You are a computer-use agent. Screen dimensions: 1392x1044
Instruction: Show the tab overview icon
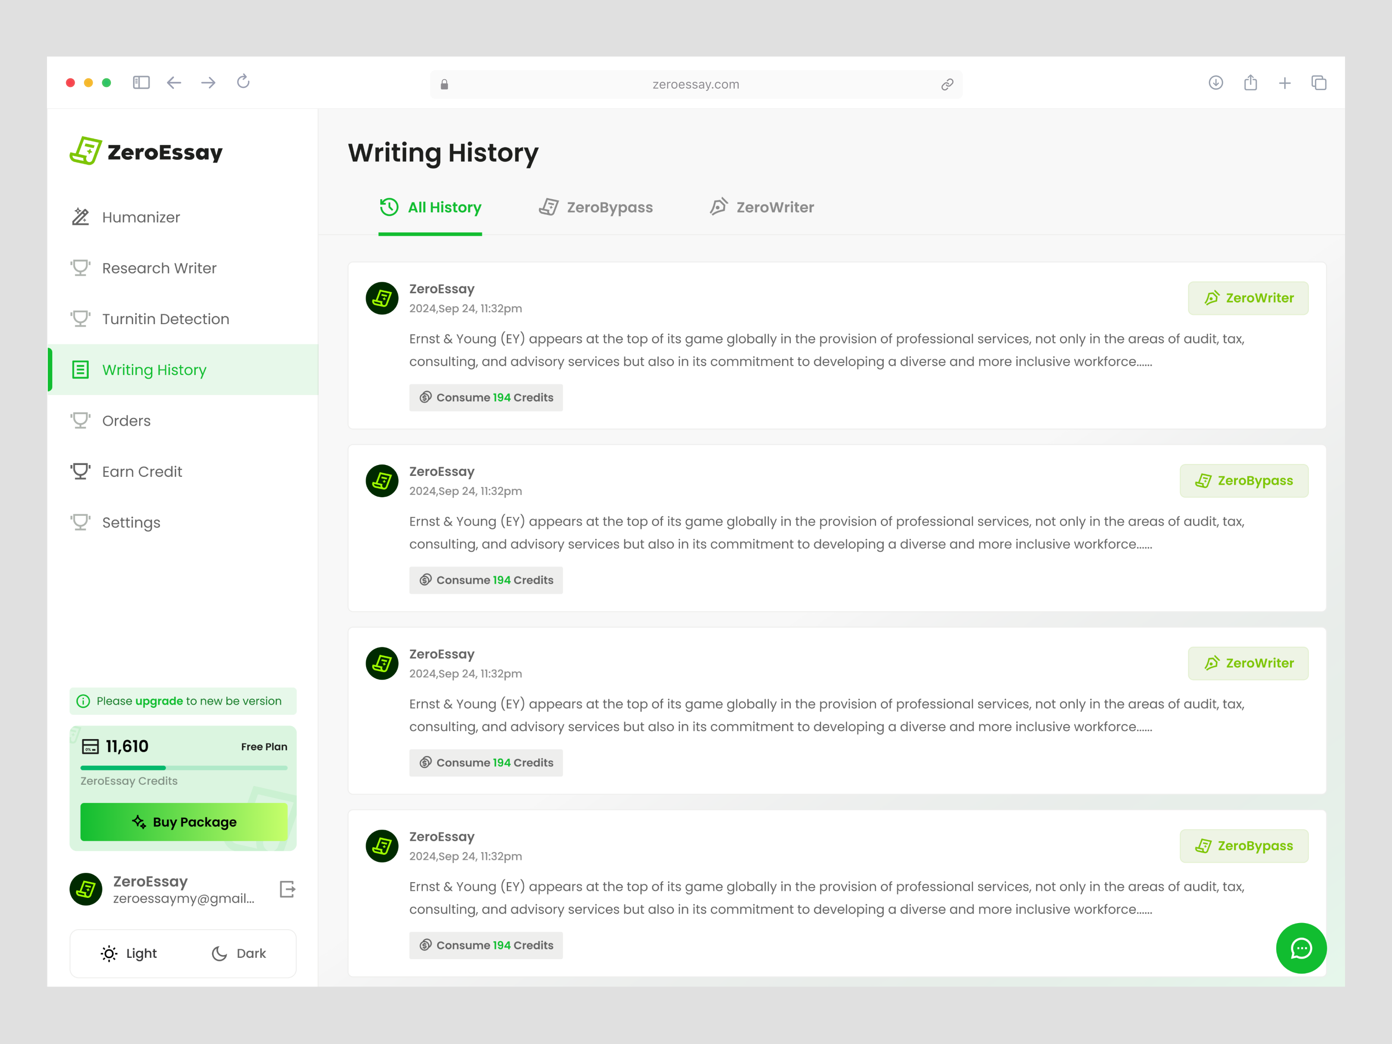pyautogui.click(x=1318, y=83)
